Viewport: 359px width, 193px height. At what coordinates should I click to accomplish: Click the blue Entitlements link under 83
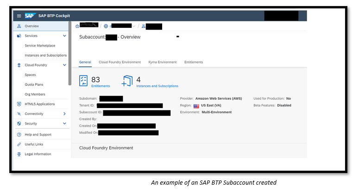pyautogui.click(x=101, y=86)
